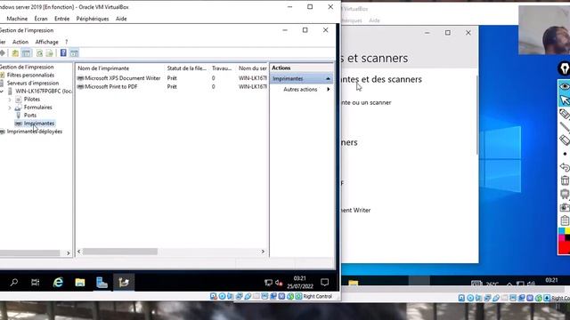Open the Affichage menu in print management

click(46, 42)
